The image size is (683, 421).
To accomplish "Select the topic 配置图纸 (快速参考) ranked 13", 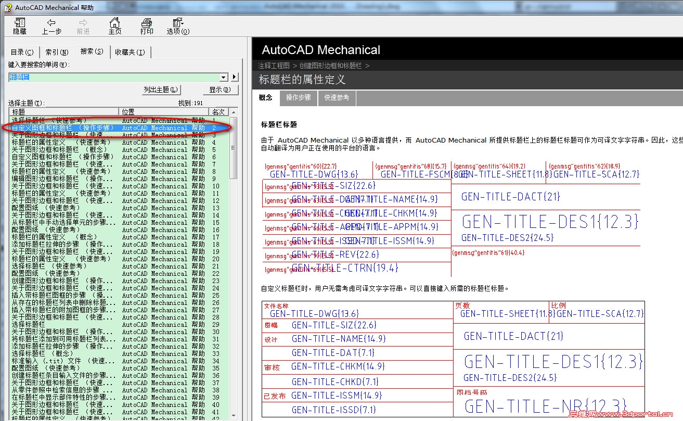I will coord(119,208).
